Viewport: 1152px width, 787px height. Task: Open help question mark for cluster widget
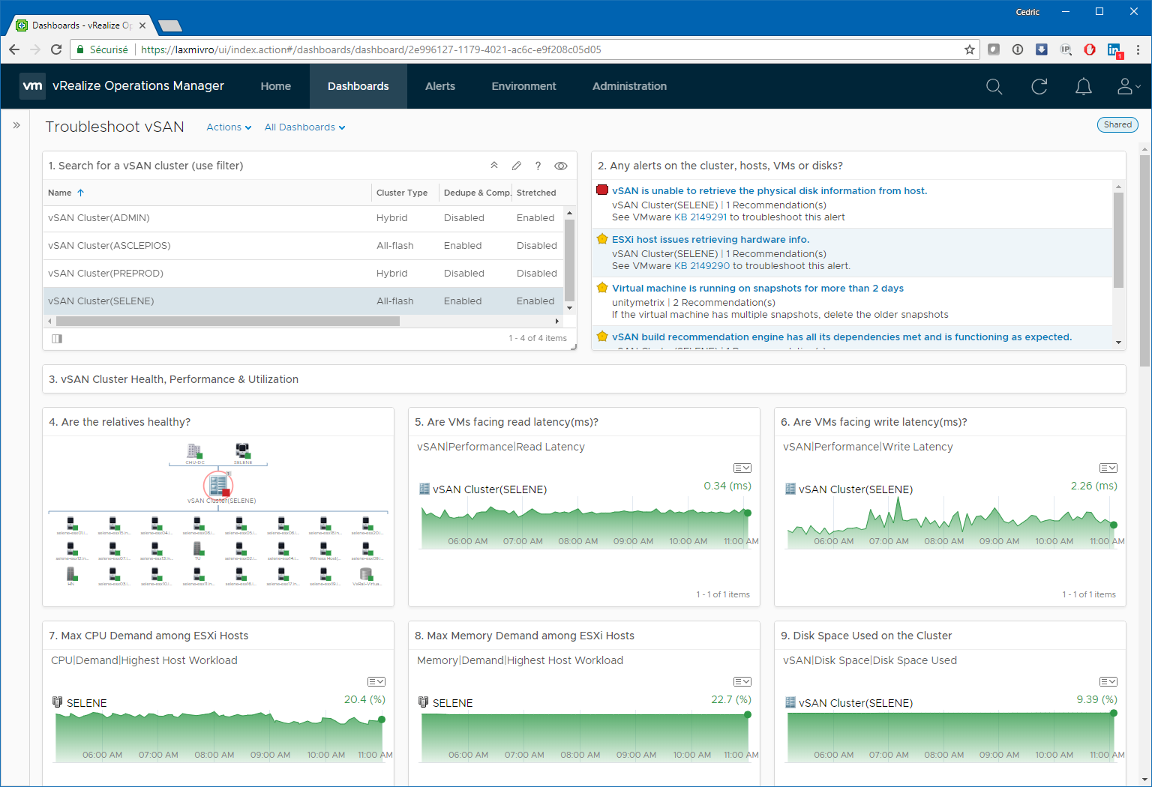tap(538, 166)
